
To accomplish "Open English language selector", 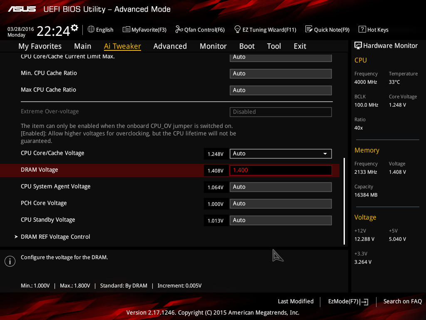I will 104,30.
